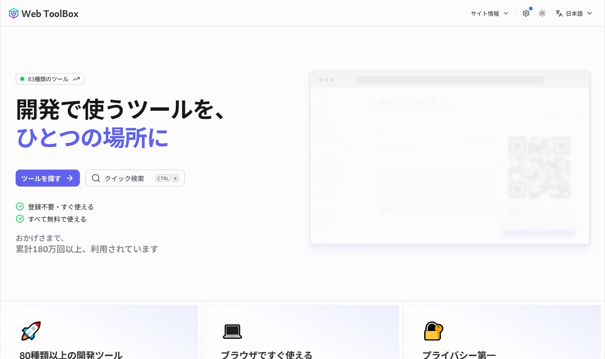
Task: Open the 日本語 language dropdown
Action: pyautogui.click(x=574, y=13)
